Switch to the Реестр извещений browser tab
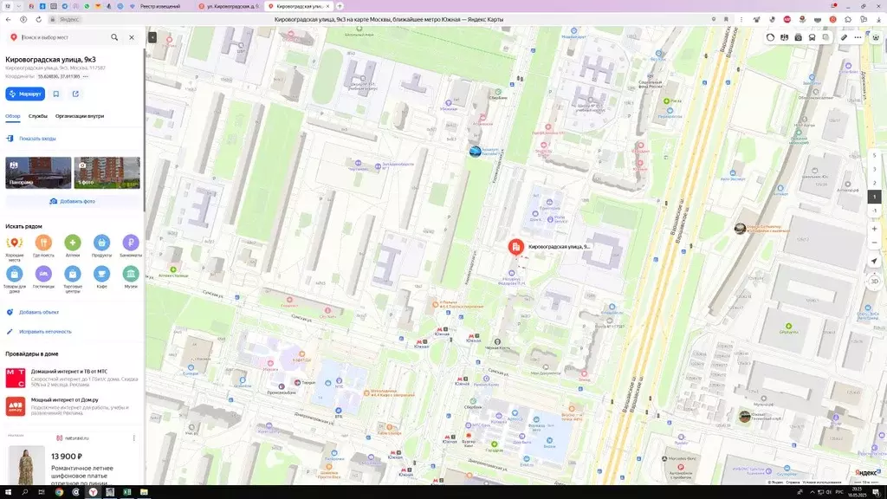 161,6
